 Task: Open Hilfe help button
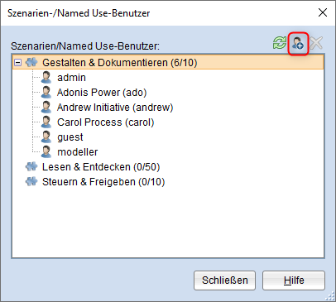point(294,280)
